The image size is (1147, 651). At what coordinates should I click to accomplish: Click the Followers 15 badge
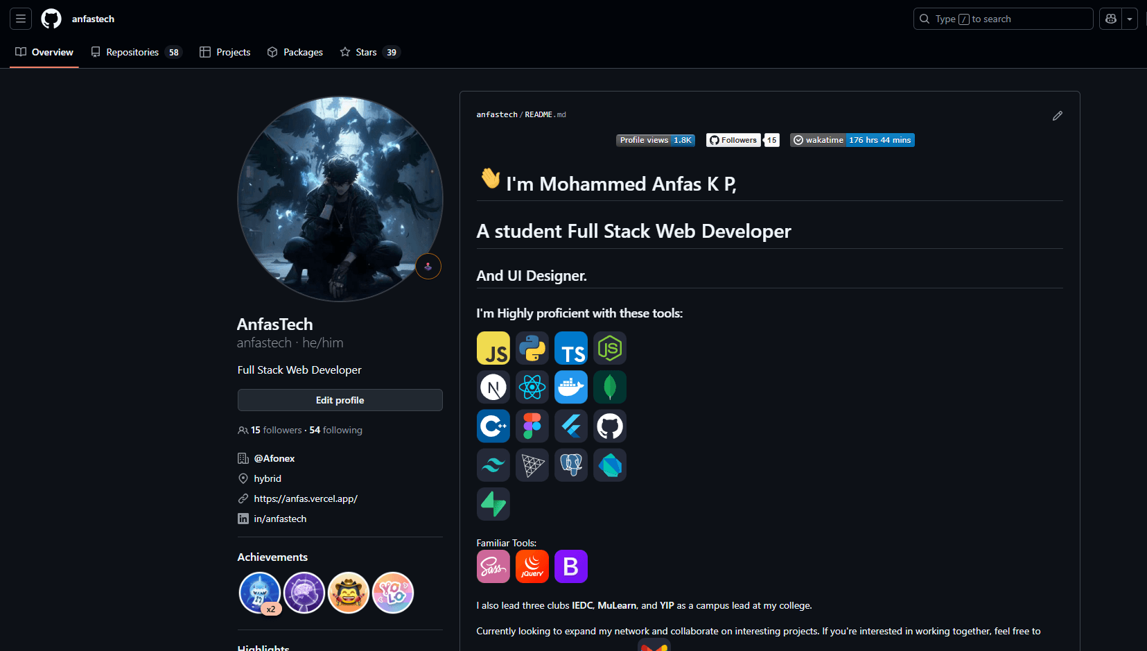click(743, 140)
